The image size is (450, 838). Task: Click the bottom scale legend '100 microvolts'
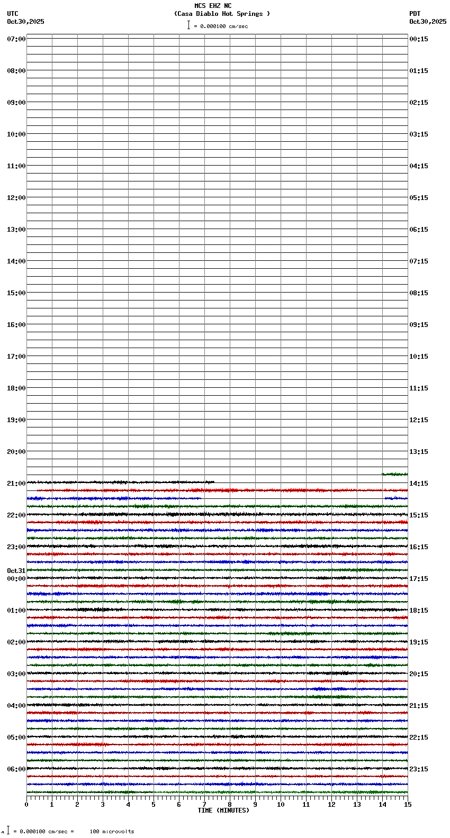point(112,832)
